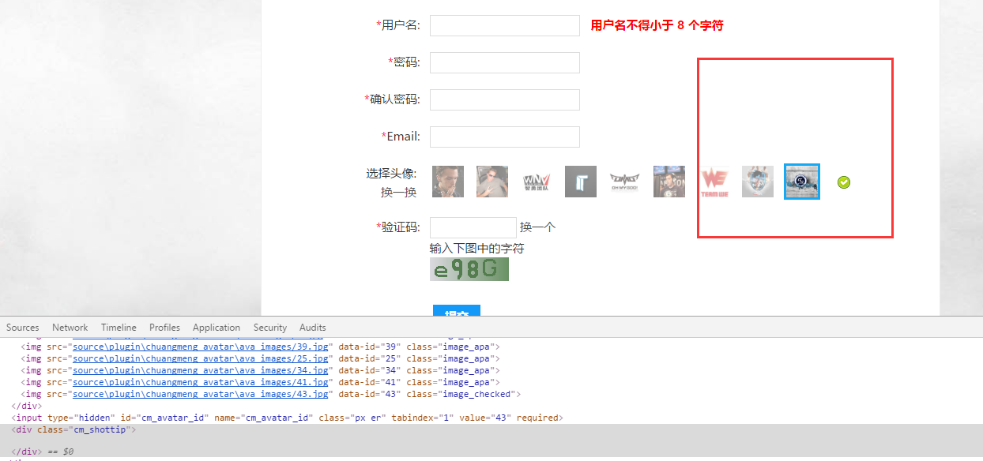
Task: Click the value="43" attribute text
Action: point(486,418)
